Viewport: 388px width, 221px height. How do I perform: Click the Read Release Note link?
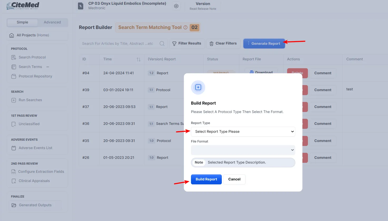203,9
